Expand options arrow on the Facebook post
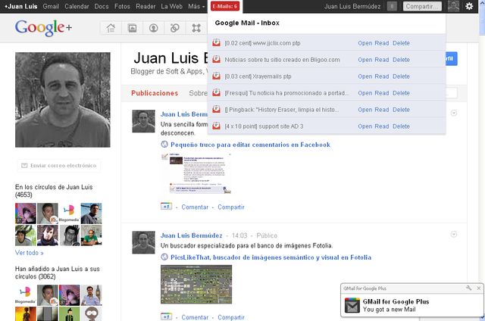This screenshot has height=321, width=485. [454, 113]
